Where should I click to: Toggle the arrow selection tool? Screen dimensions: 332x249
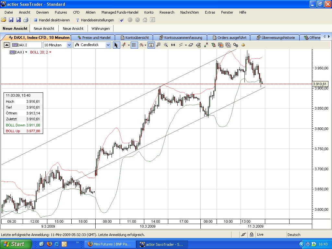(x=116, y=45)
